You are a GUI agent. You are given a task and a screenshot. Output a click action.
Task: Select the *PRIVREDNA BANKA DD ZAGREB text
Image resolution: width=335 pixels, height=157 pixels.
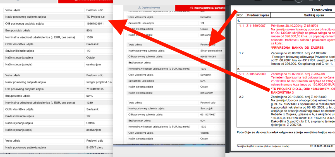pyautogui.click(x=297, y=48)
